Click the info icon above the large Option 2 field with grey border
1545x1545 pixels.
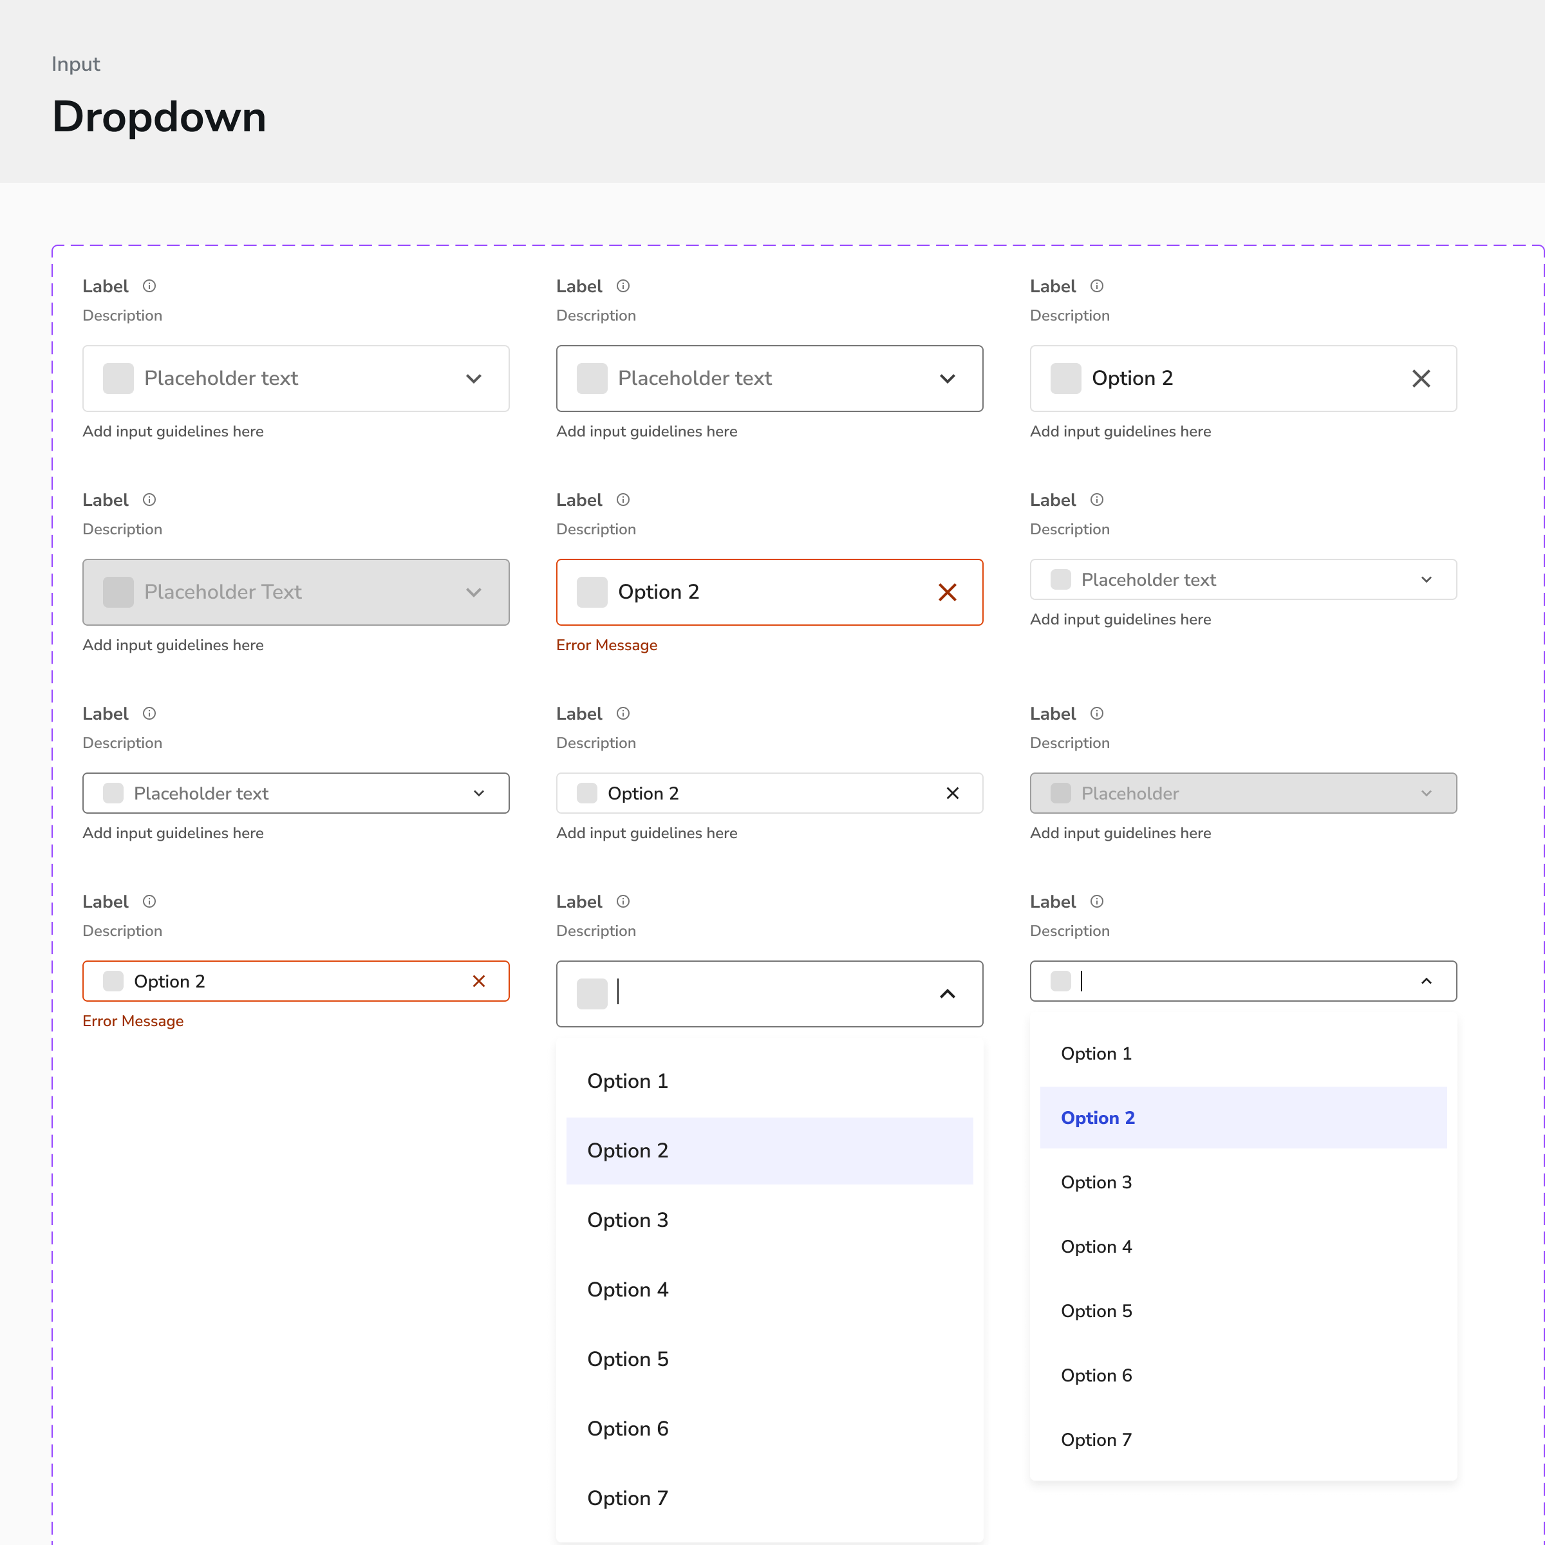pos(1097,285)
